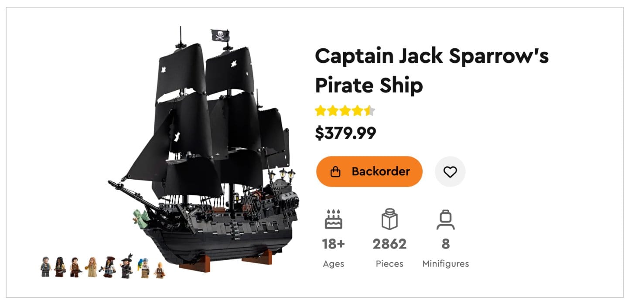This screenshot has width=628, height=300.
Task: Click the first yellow rating star
Action: tap(321, 110)
